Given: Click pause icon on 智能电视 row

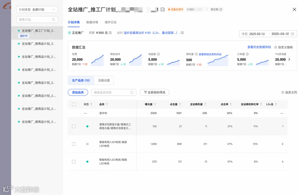Looking at the screenshot, I should coord(87,144).
